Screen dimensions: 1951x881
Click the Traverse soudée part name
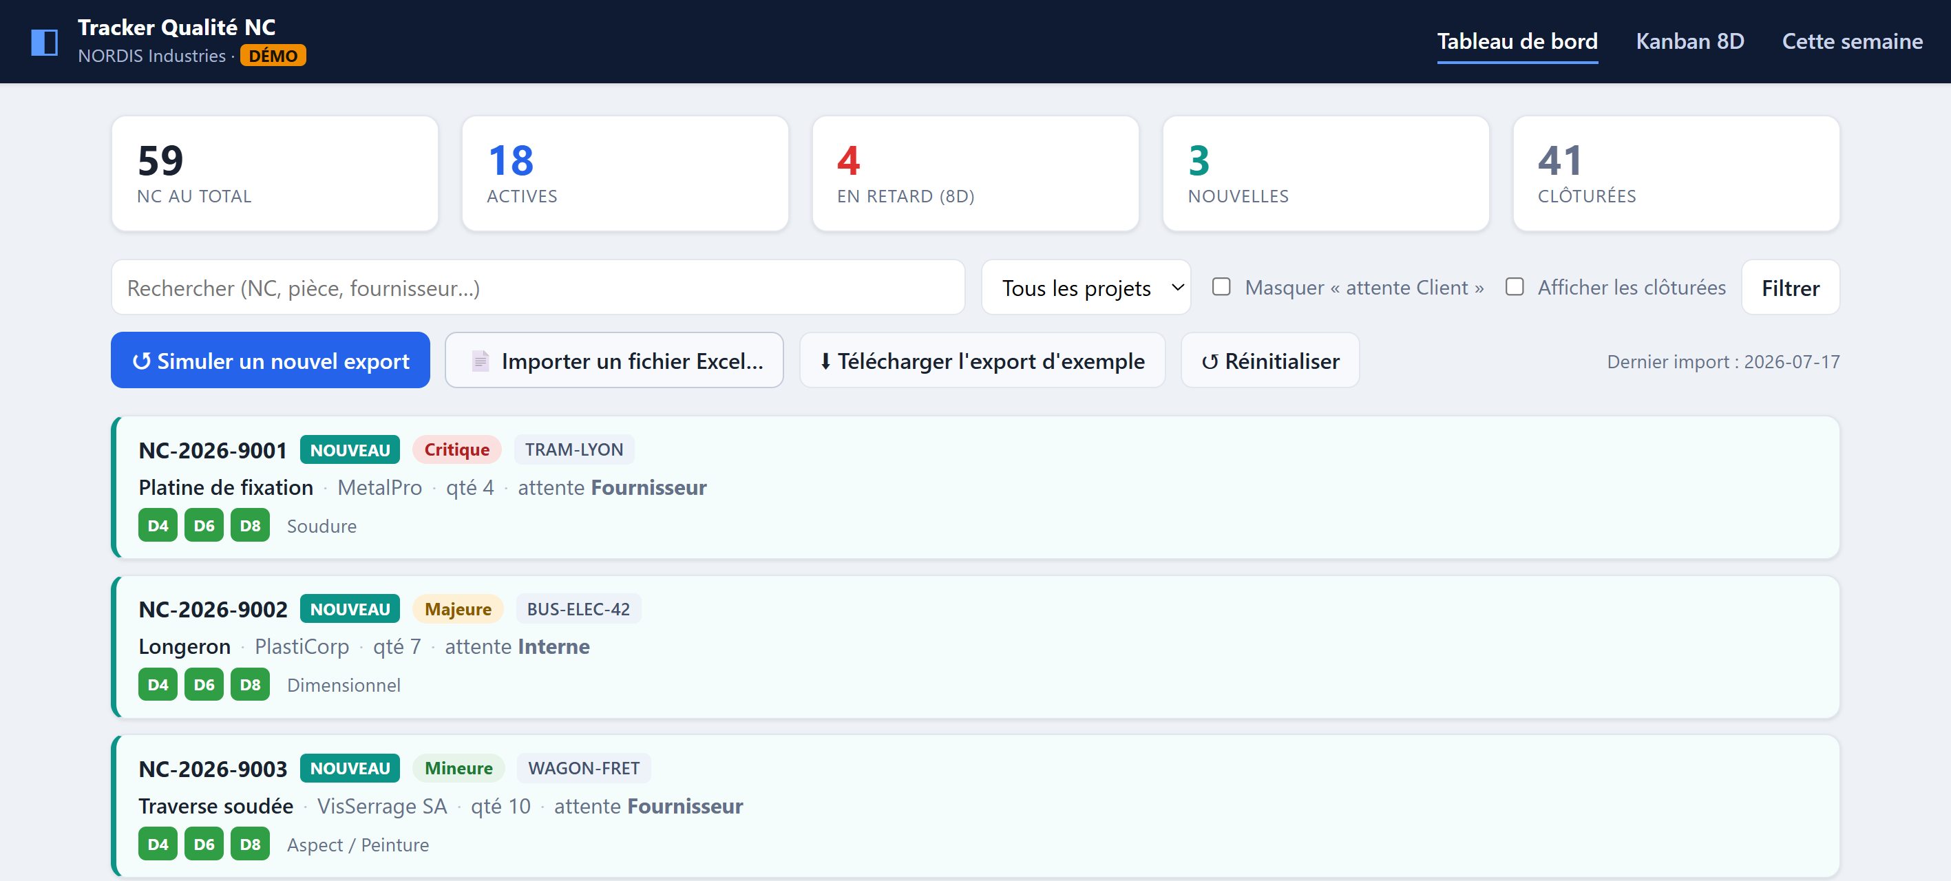(x=216, y=806)
